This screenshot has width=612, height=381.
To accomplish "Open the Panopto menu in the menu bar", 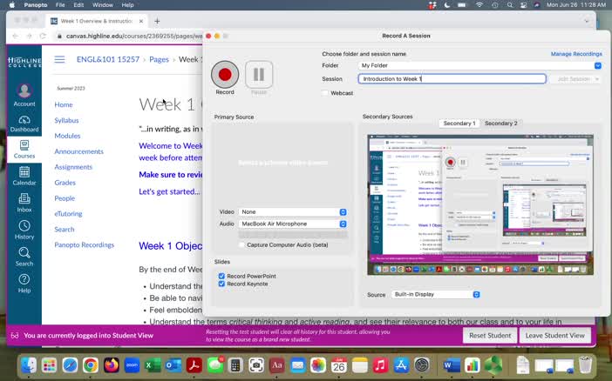I will 36,5.
